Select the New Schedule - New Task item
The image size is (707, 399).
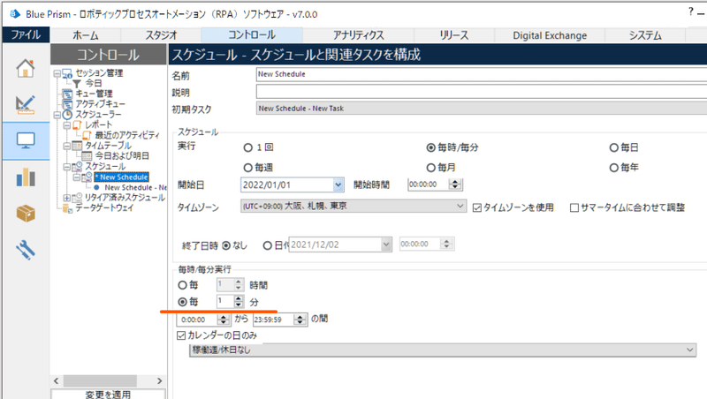pyautogui.click(x=135, y=187)
